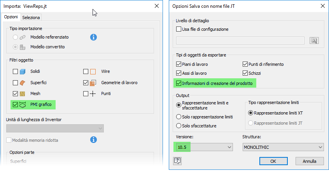The image size is (329, 171).
Task: Toggle Usa file di configurazione checkbox
Action: click(179, 29)
